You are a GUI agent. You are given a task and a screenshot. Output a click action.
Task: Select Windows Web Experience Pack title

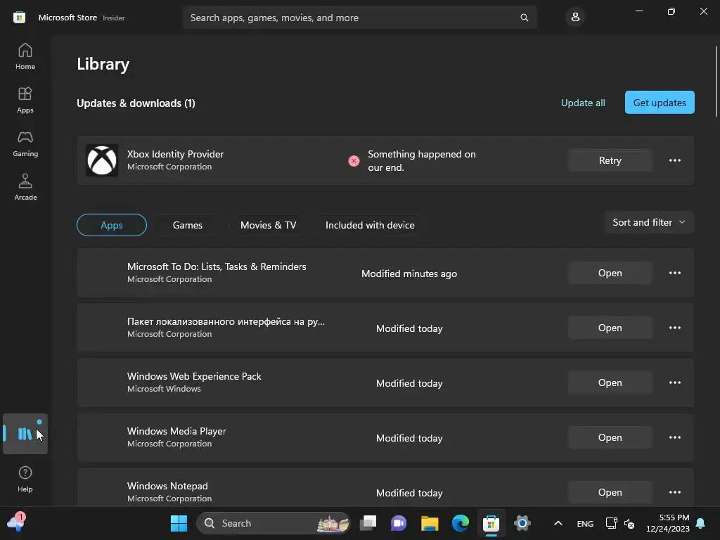click(194, 377)
